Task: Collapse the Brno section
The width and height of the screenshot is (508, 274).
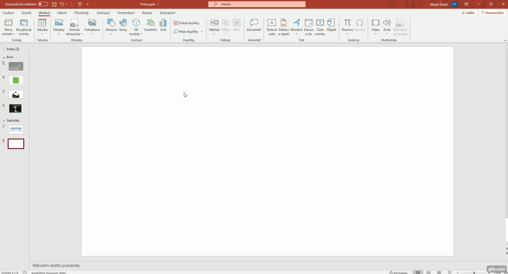Action: pos(4,57)
